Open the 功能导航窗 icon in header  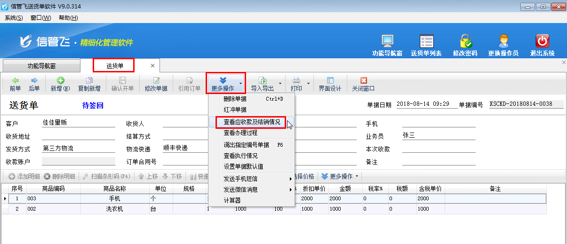(x=387, y=42)
